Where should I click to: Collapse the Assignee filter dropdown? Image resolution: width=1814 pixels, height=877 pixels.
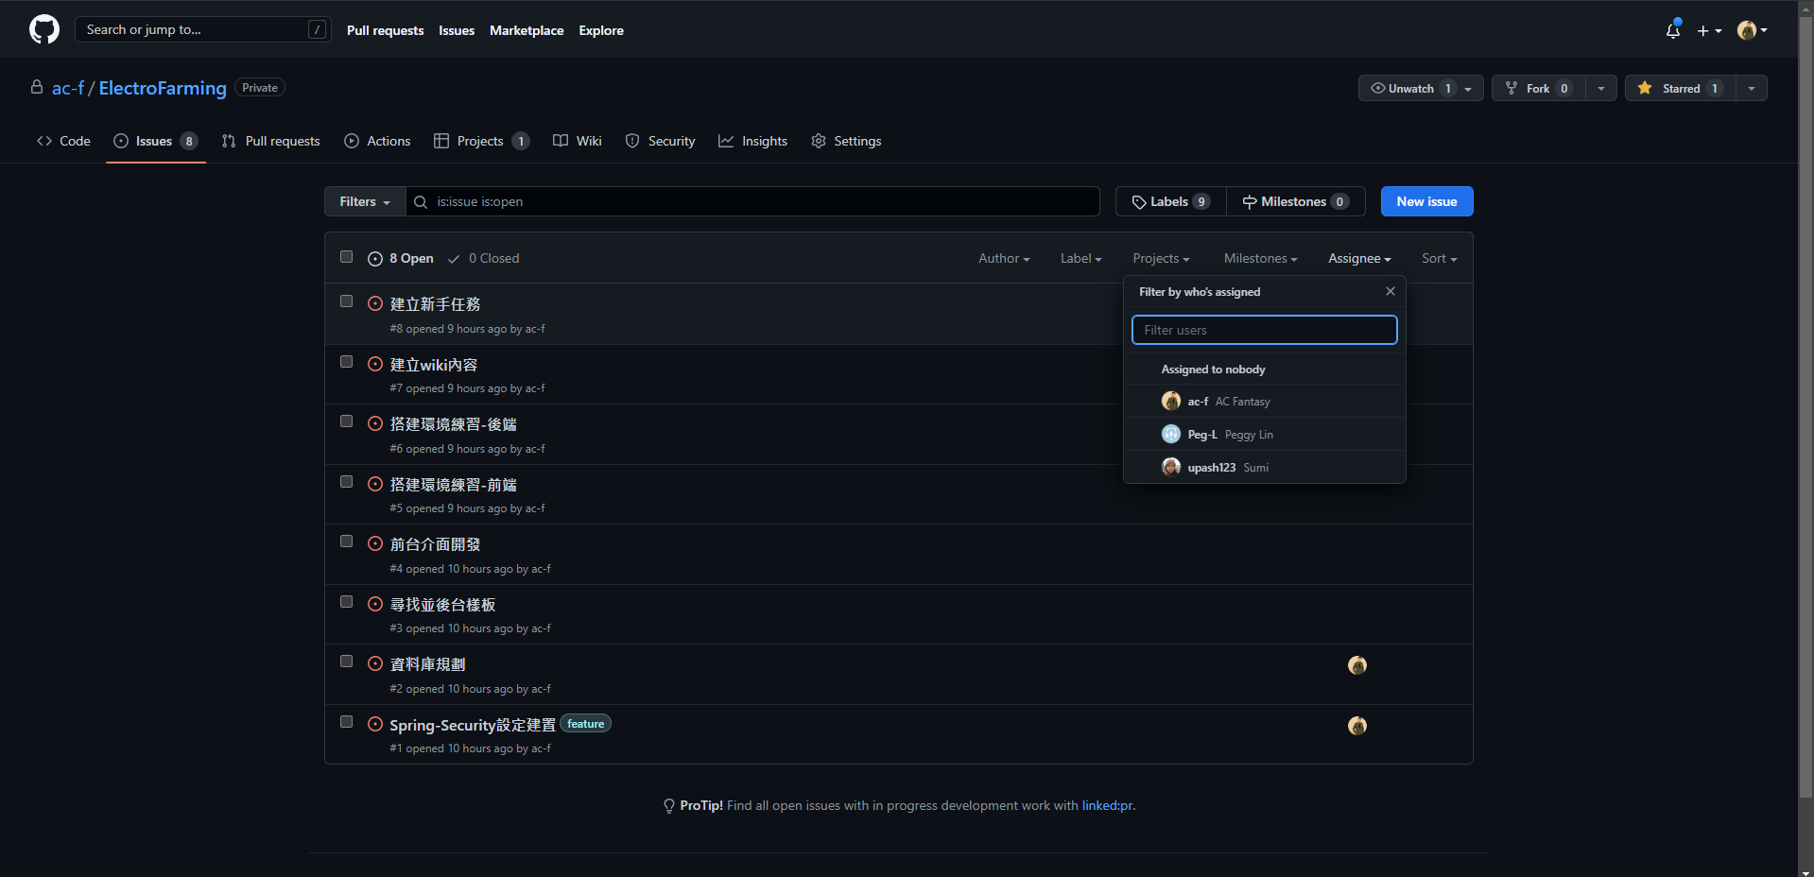click(x=1359, y=258)
